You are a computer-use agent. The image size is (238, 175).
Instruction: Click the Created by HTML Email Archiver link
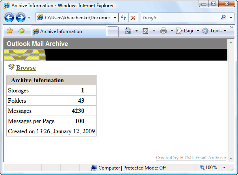[191, 158]
